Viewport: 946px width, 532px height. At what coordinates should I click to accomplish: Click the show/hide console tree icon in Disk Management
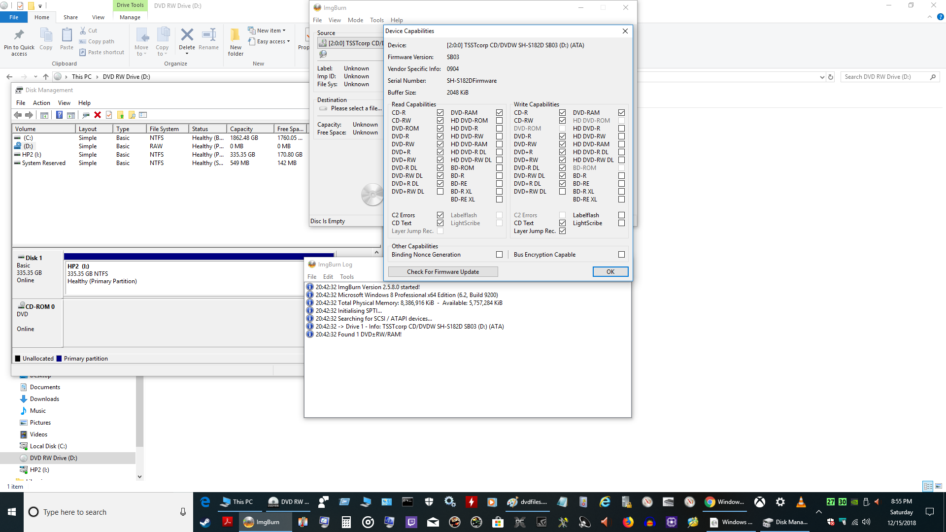(x=44, y=115)
